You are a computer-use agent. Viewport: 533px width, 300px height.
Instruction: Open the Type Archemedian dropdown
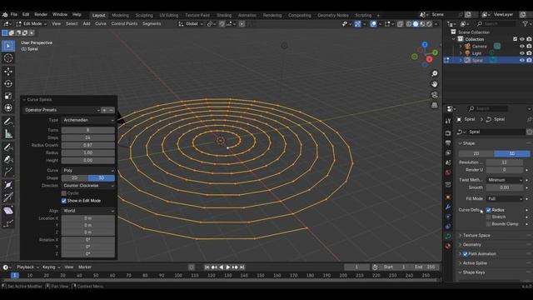coord(88,120)
